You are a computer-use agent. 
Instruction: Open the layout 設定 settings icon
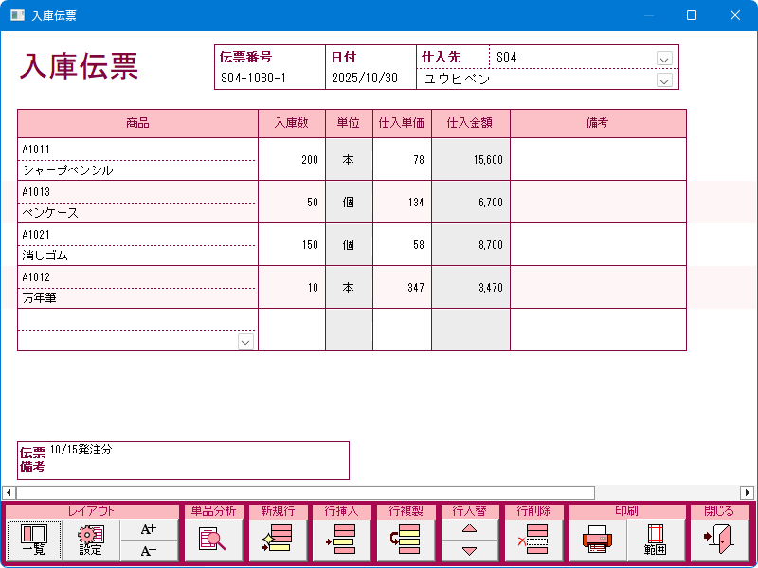[x=91, y=540]
